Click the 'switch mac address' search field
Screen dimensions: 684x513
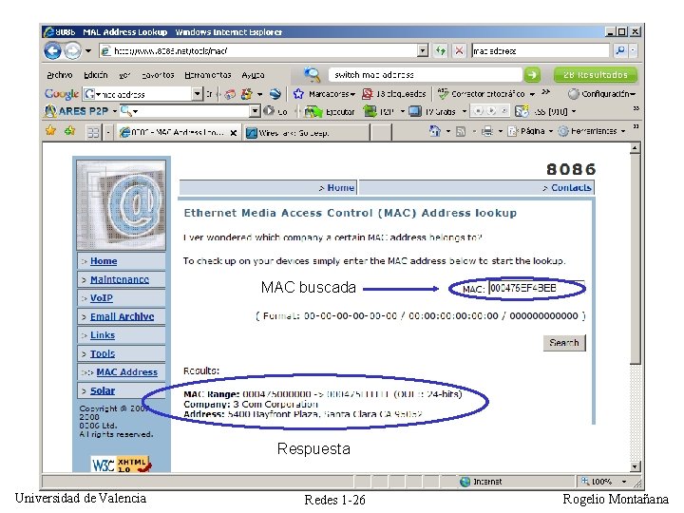click(x=426, y=75)
